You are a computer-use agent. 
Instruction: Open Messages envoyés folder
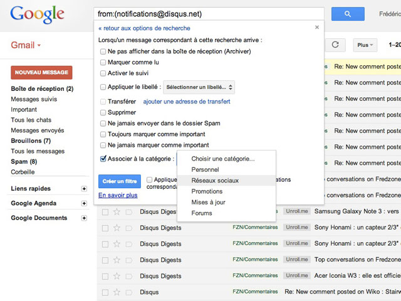[x=38, y=130]
